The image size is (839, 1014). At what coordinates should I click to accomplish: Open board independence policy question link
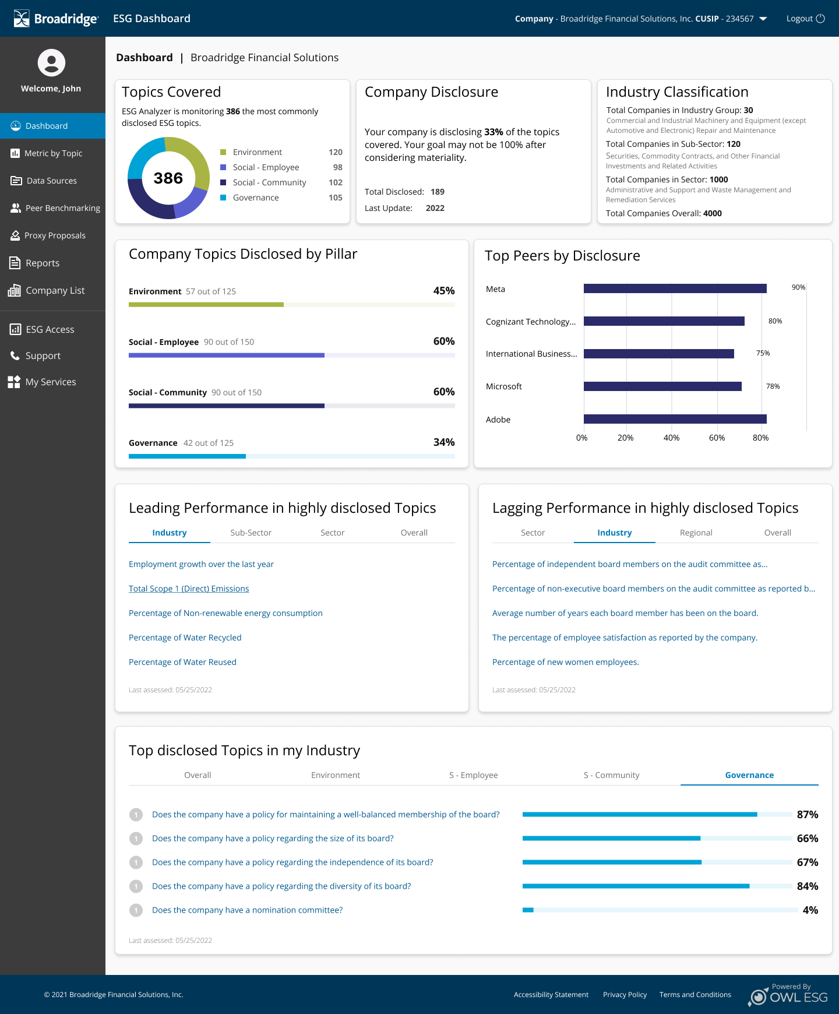tap(292, 862)
